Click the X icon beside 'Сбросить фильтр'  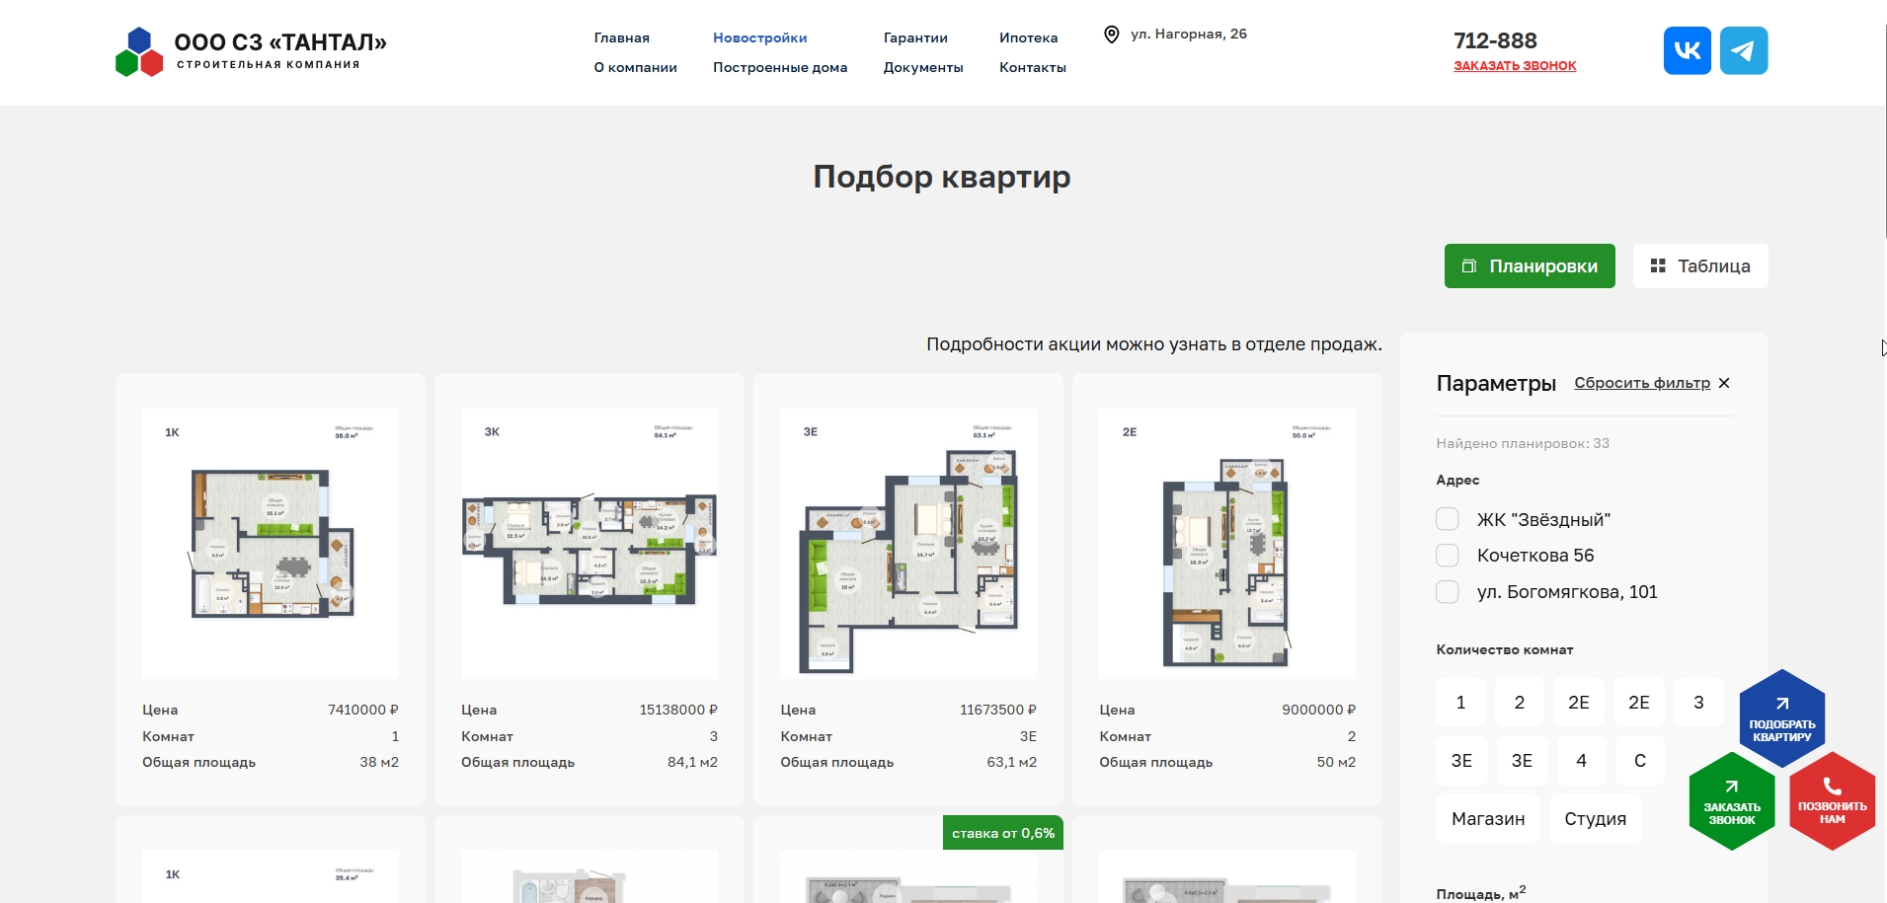[x=1724, y=383]
